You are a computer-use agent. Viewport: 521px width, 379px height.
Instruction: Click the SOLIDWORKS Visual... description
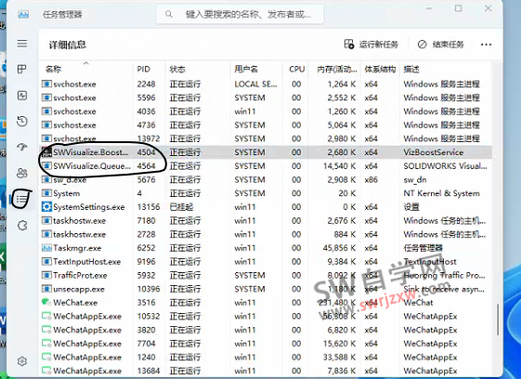pyautogui.click(x=445, y=166)
